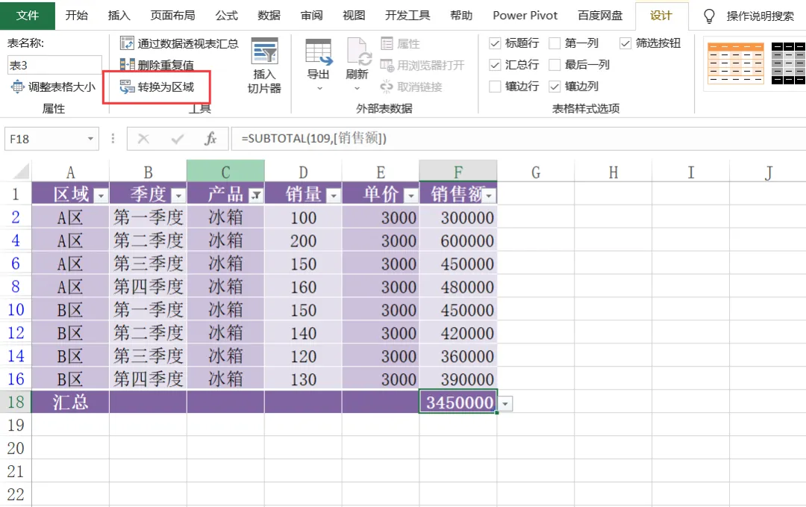The image size is (806, 507).
Task: Click Resize Table (调整表格大小)
Action: (53, 87)
